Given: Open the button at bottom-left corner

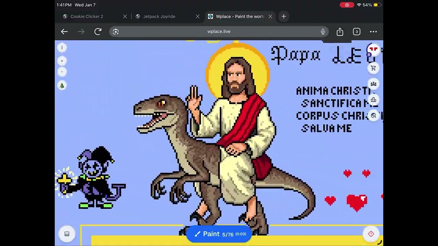Looking at the screenshot, I should pyautogui.click(x=67, y=234).
